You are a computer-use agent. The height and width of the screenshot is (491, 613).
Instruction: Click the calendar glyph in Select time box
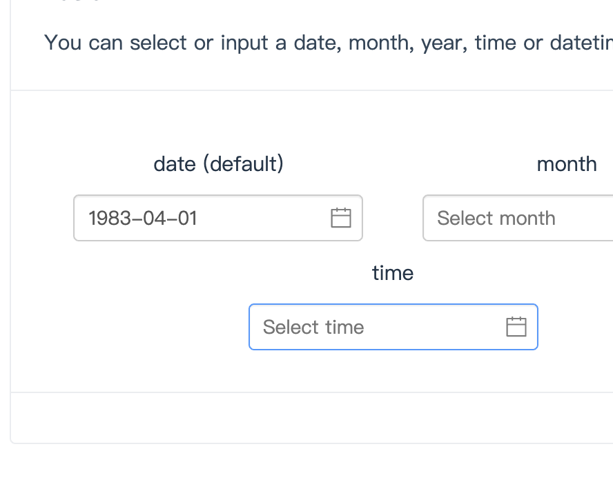point(516,326)
